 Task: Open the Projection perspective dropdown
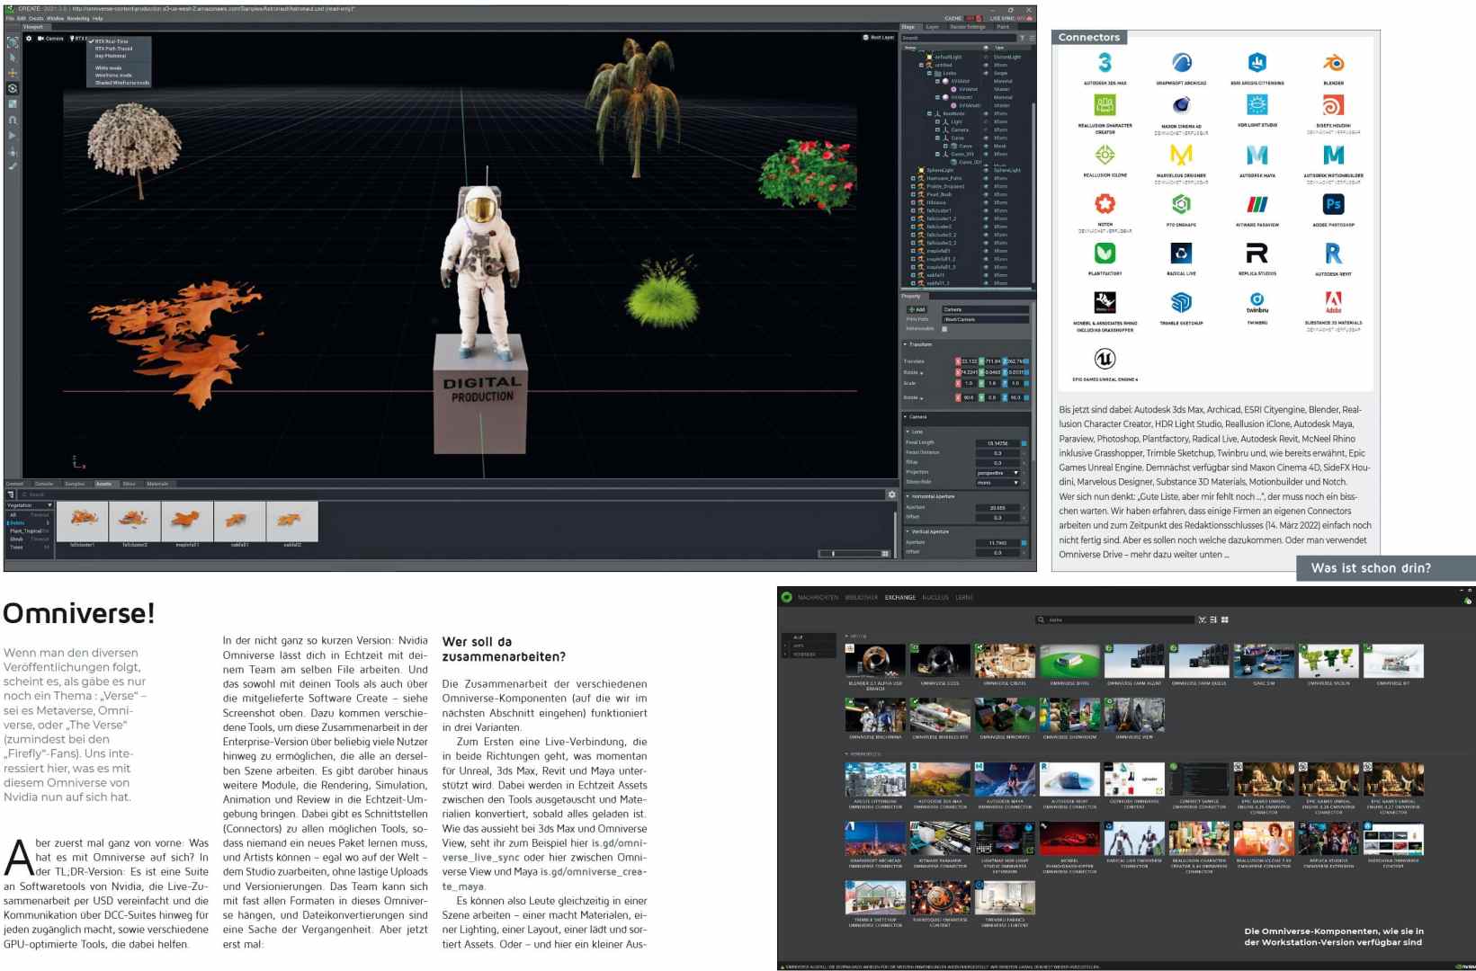998,473
